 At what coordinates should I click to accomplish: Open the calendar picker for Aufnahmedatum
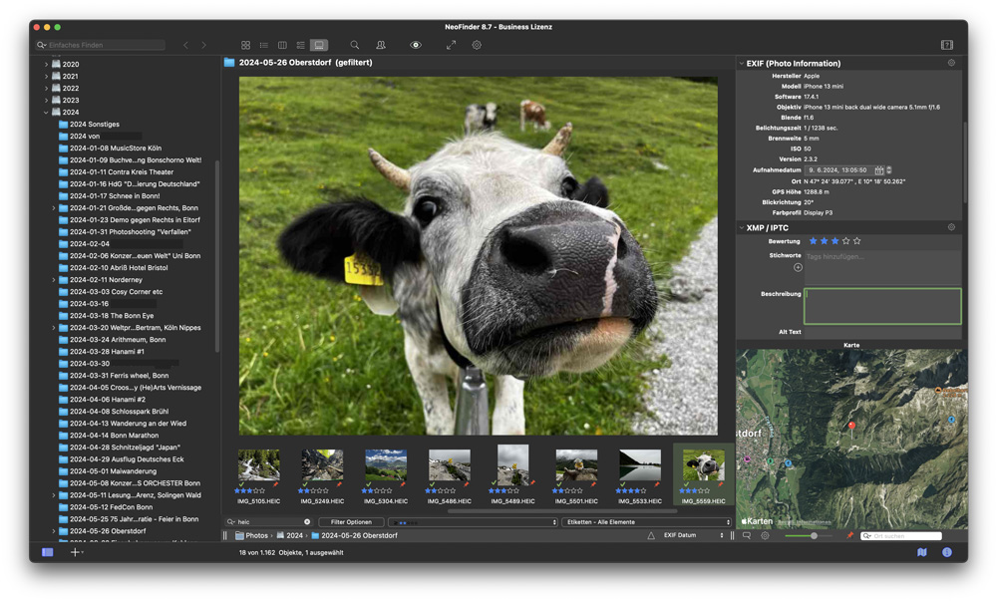[879, 170]
